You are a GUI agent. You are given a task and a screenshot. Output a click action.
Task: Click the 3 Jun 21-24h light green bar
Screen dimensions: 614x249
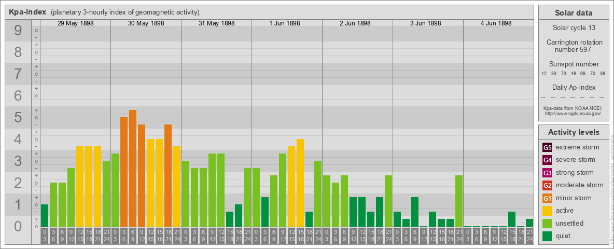point(459,201)
